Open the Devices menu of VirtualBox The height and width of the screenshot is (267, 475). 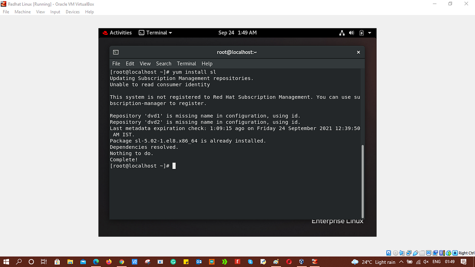pos(72,11)
